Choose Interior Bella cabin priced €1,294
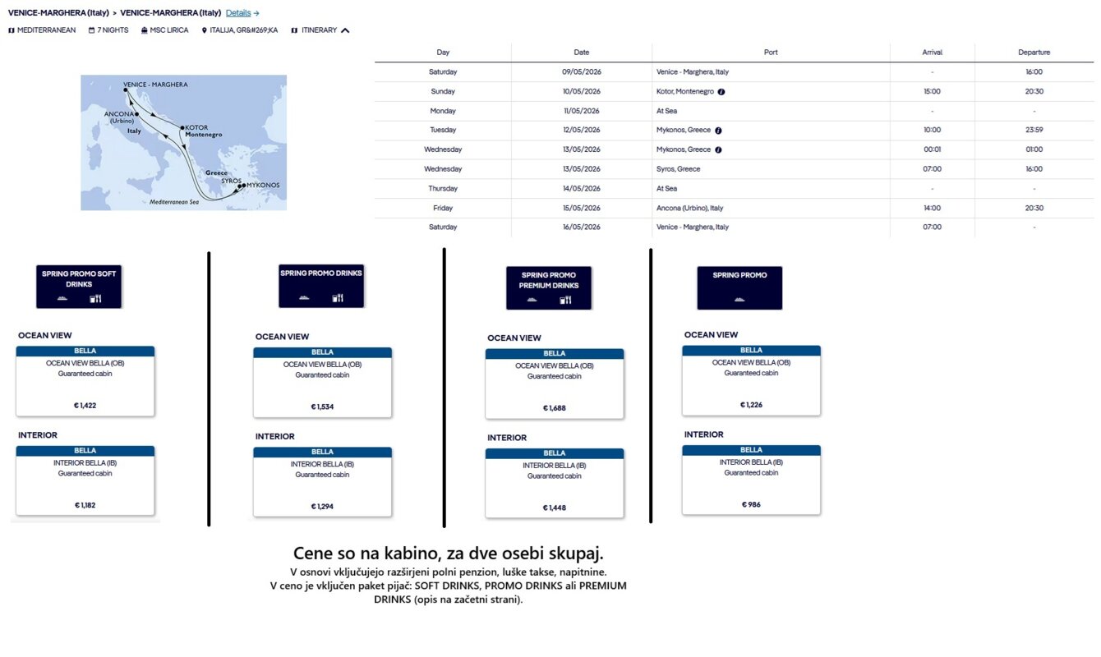The image size is (1101, 657). click(x=322, y=482)
